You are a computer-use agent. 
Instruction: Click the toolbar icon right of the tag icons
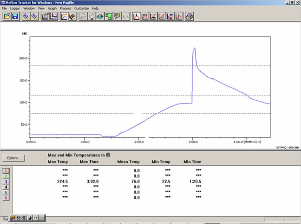[45, 16]
